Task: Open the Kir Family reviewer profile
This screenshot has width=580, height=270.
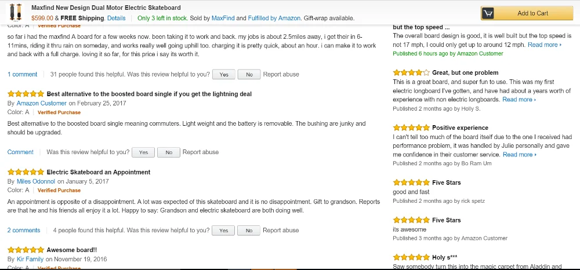Action: coord(30,260)
